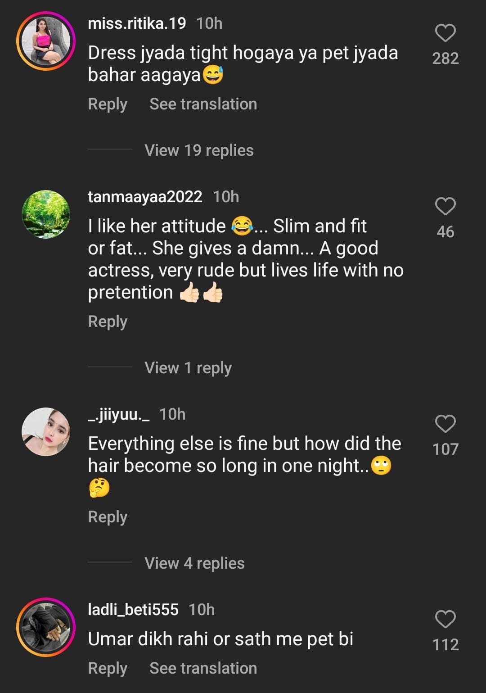
Task: Reply to ladli_beti555's comment
Action: (x=108, y=668)
